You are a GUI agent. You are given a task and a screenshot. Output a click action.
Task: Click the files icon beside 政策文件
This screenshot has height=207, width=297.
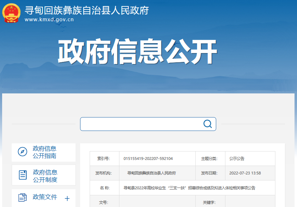click(22, 197)
